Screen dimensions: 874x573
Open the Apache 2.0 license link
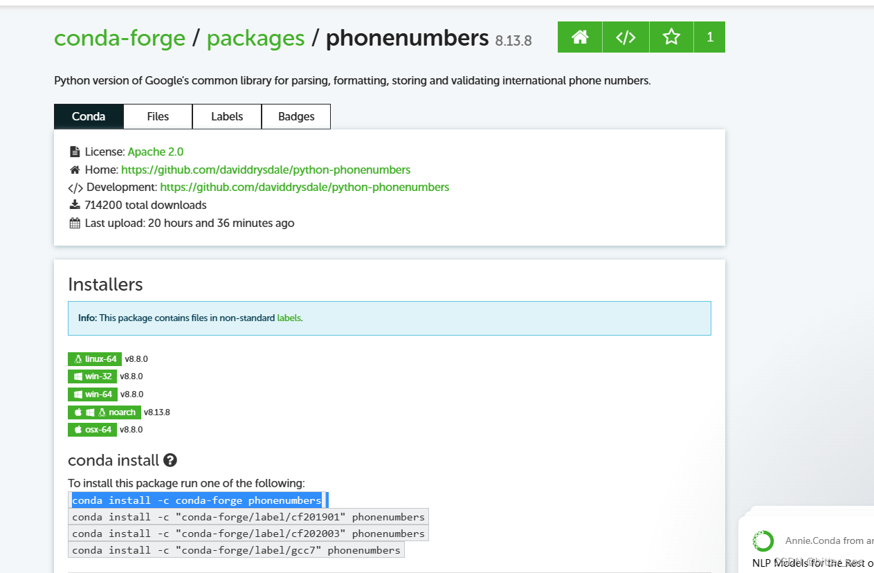(155, 151)
